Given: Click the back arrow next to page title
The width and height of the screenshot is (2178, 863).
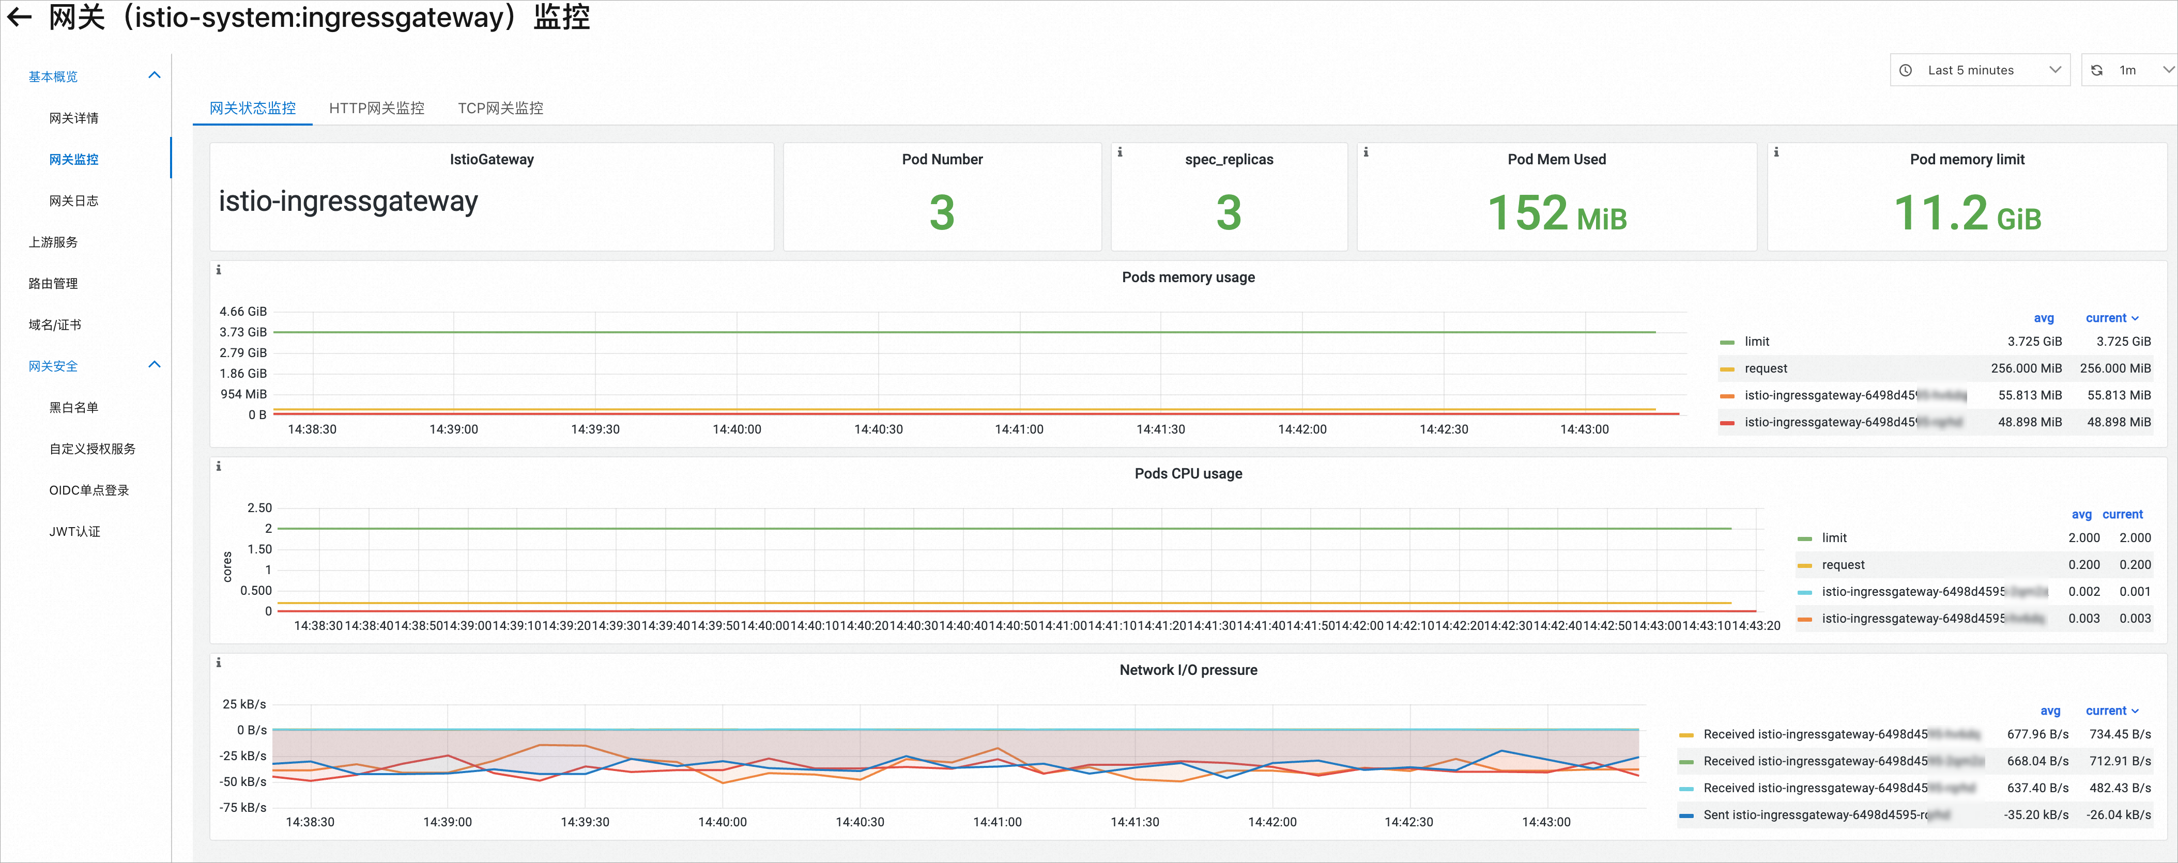Looking at the screenshot, I should point(19,16).
